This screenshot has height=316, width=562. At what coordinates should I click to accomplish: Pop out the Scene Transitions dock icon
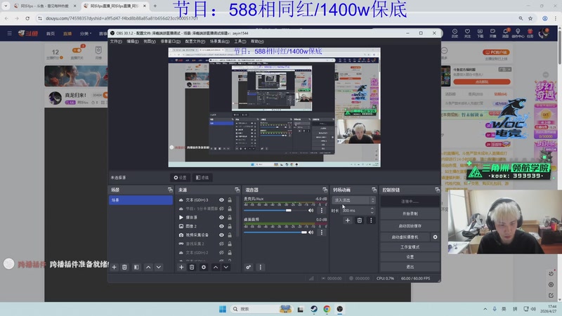(x=374, y=190)
